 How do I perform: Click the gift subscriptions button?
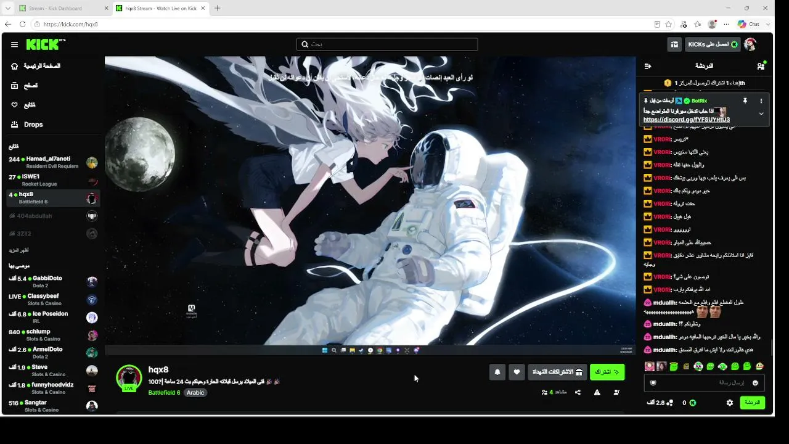[557, 372]
